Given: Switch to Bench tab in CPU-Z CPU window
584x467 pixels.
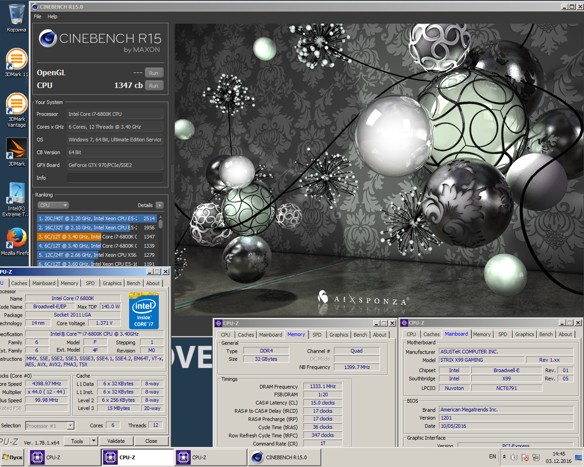Looking at the screenshot, I should [134, 283].
